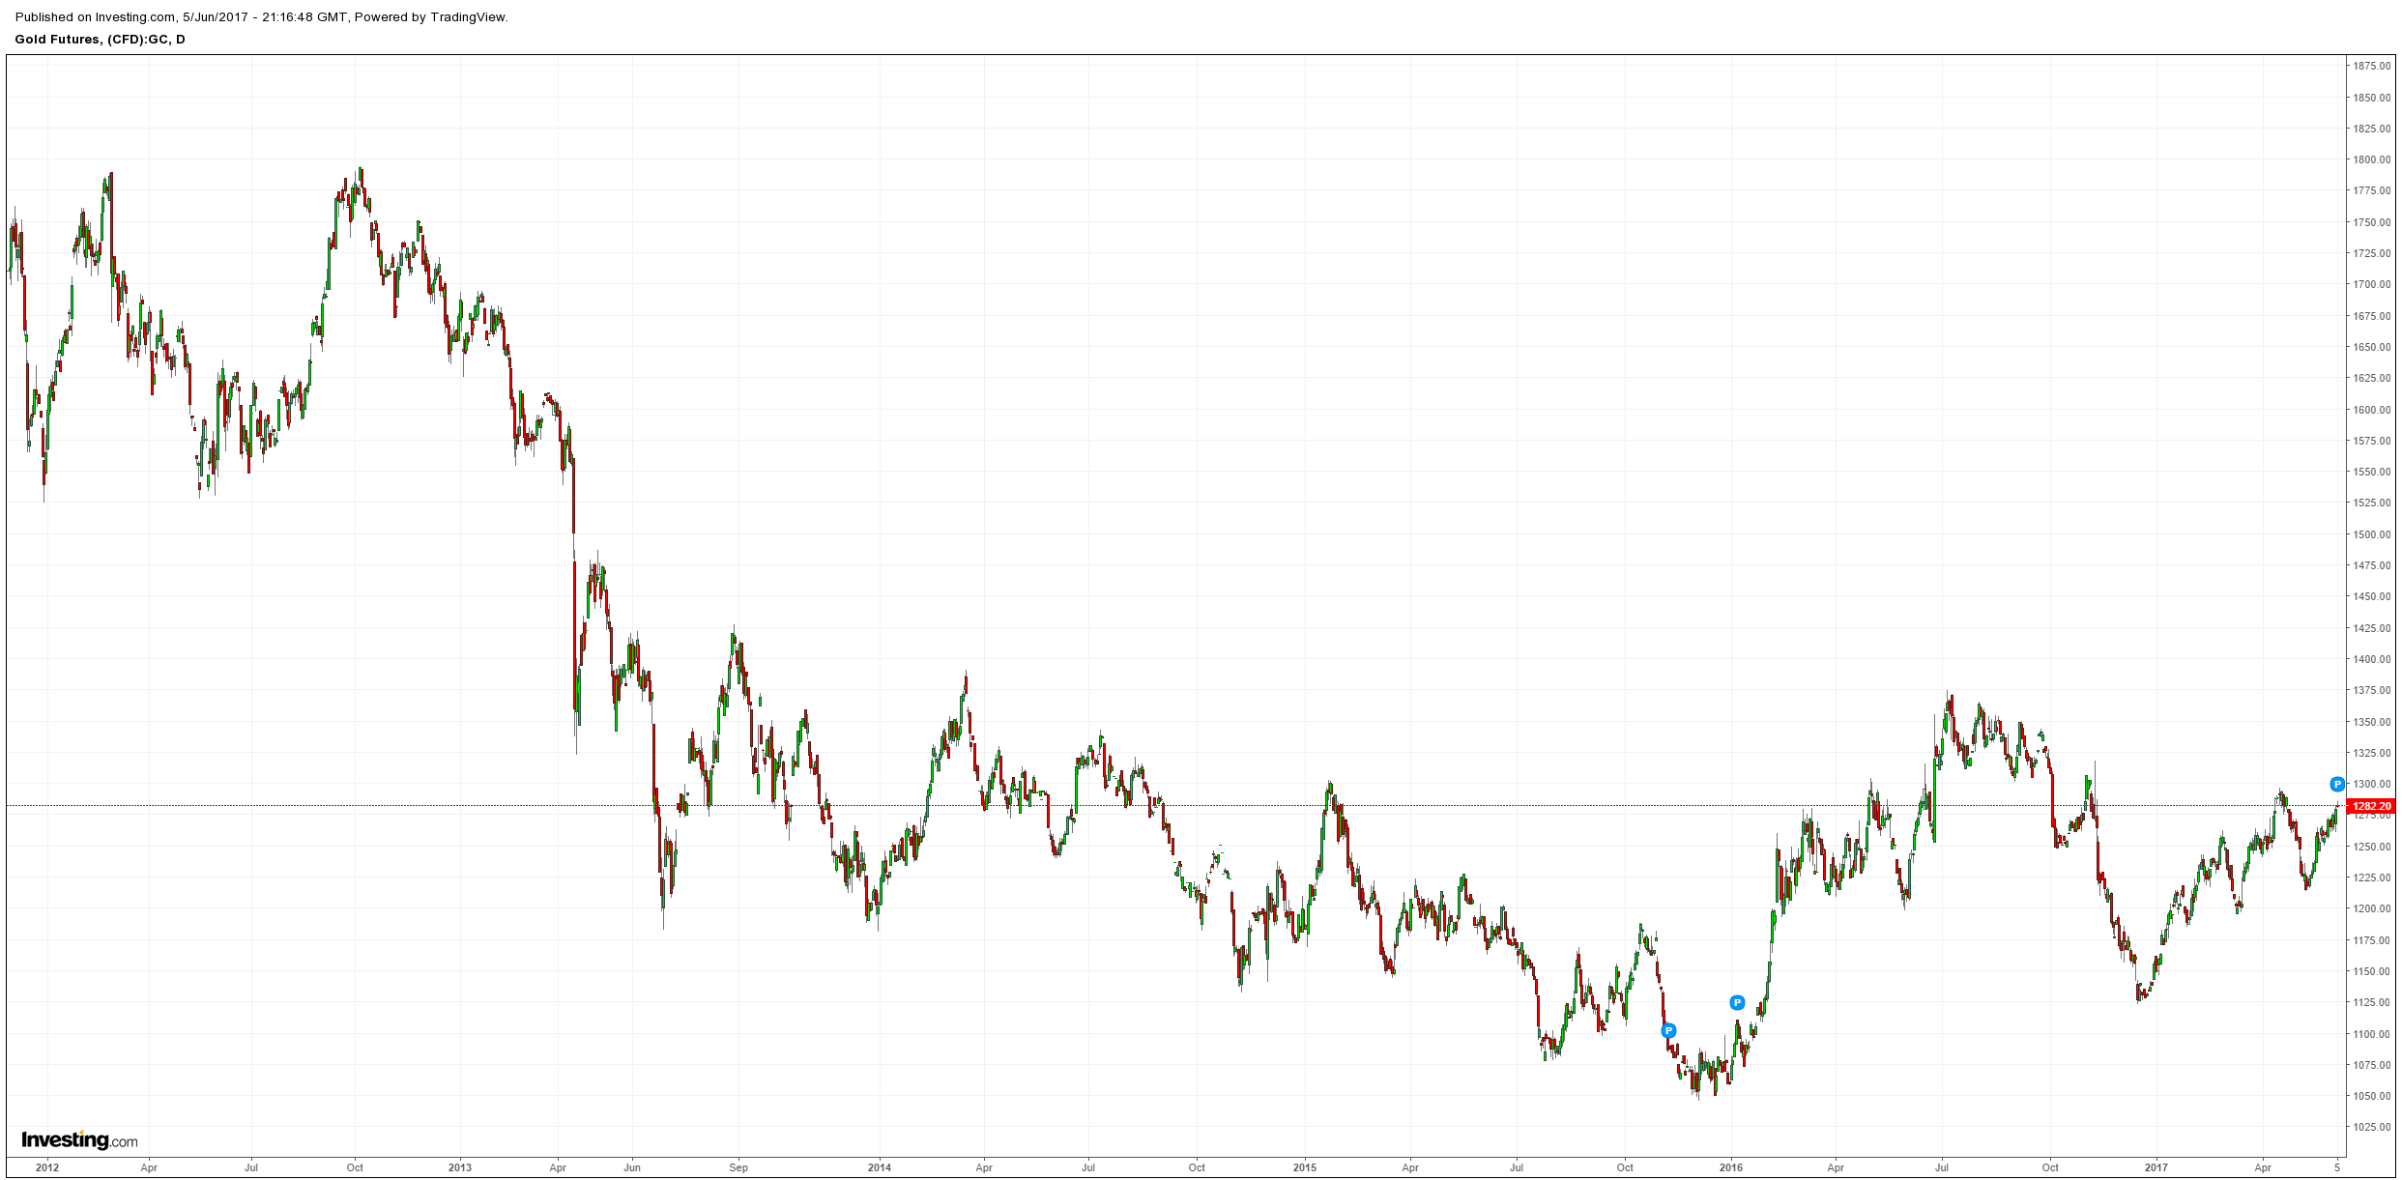Click the Gold Futures (CFD):GC, D title
The image size is (2402, 1180).
click(100, 39)
